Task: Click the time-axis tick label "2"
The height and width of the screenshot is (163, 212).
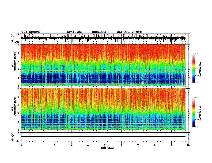Action: 55,145
